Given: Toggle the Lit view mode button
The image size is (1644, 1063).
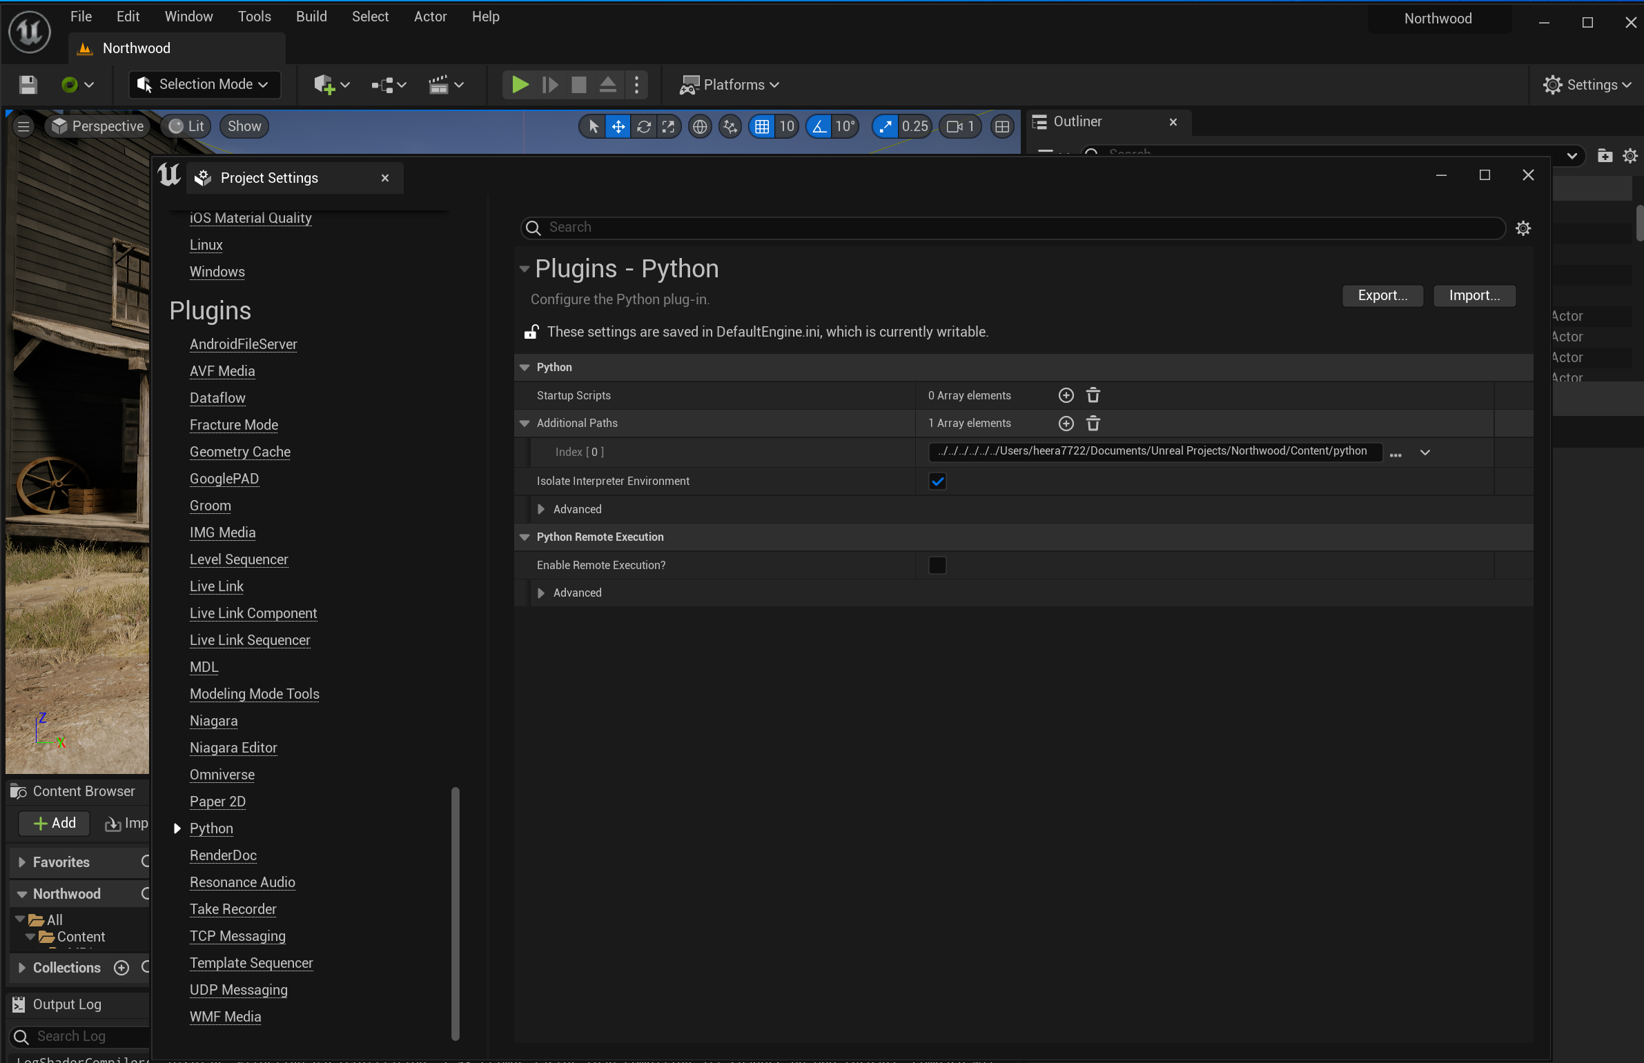Looking at the screenshot, I should (x=186, y=126).
